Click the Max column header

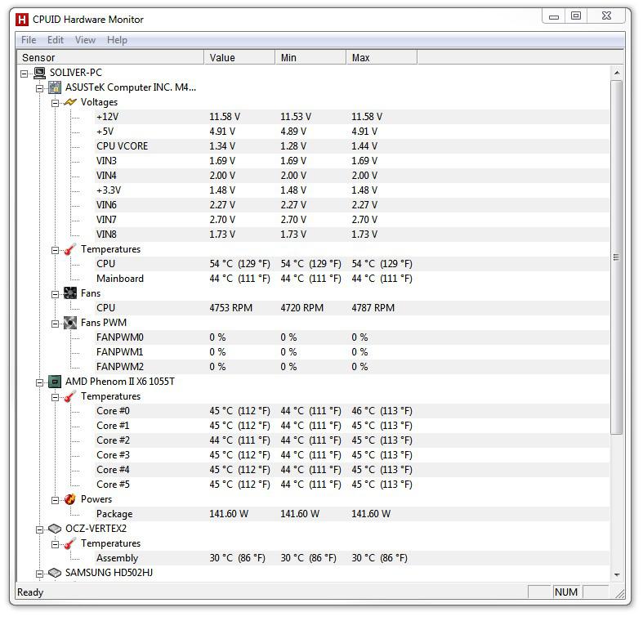[382, 57]
